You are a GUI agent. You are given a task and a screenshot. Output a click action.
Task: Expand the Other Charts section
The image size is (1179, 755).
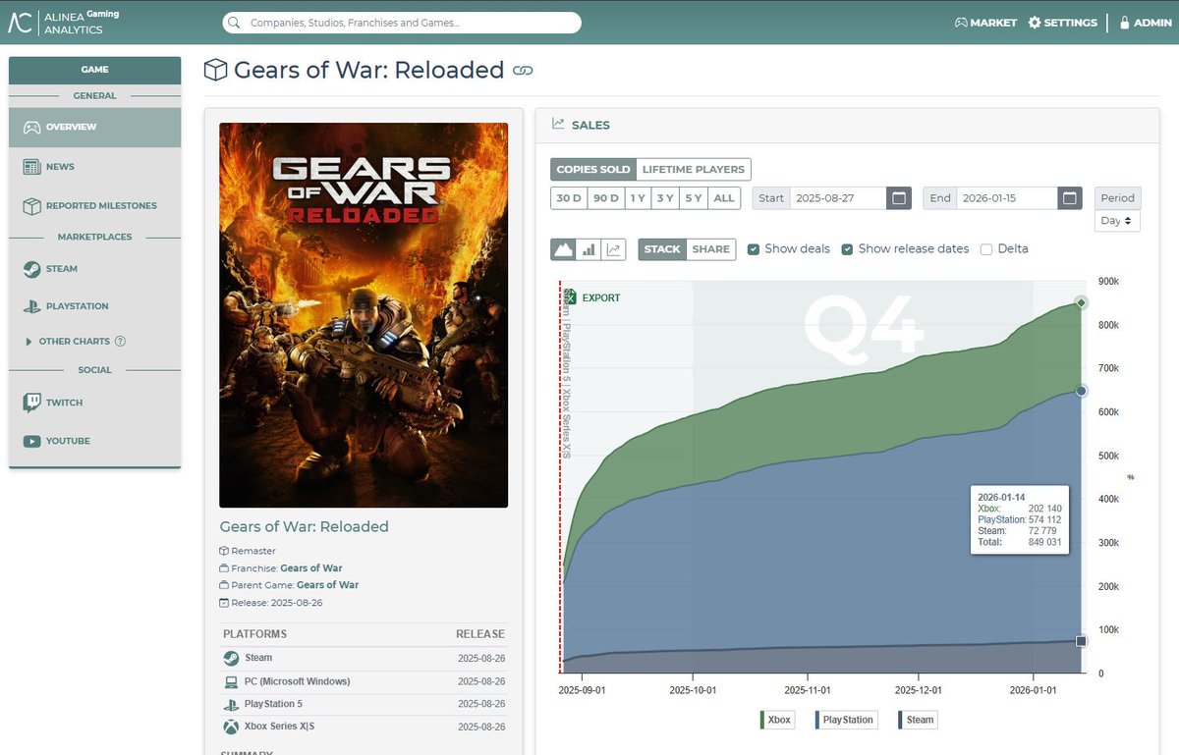click(x=28, y=342)
